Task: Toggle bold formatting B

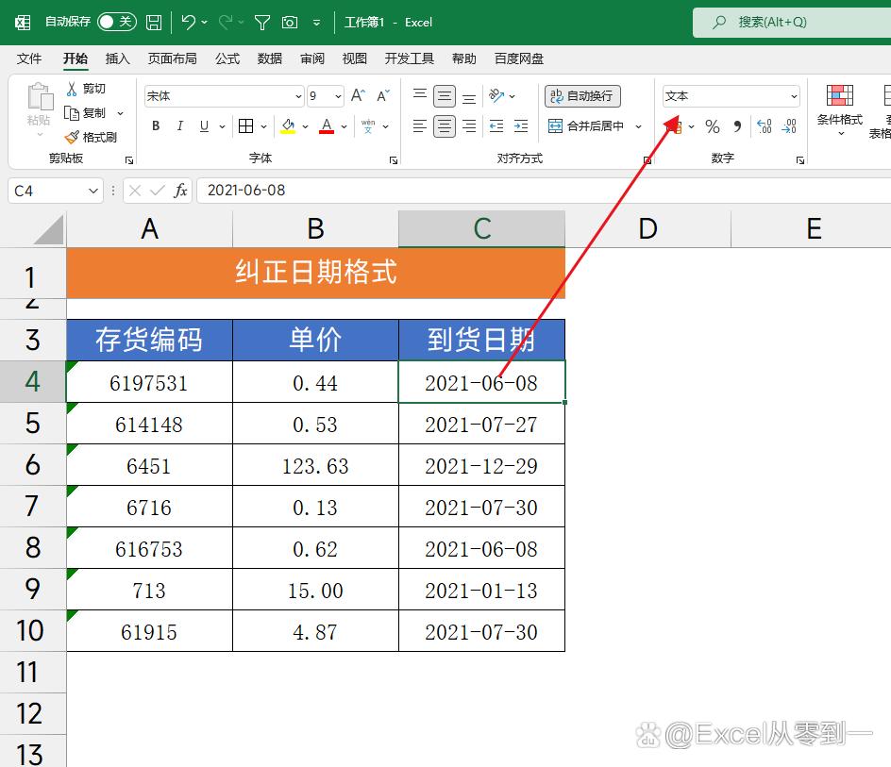Action: coord(156,126)
